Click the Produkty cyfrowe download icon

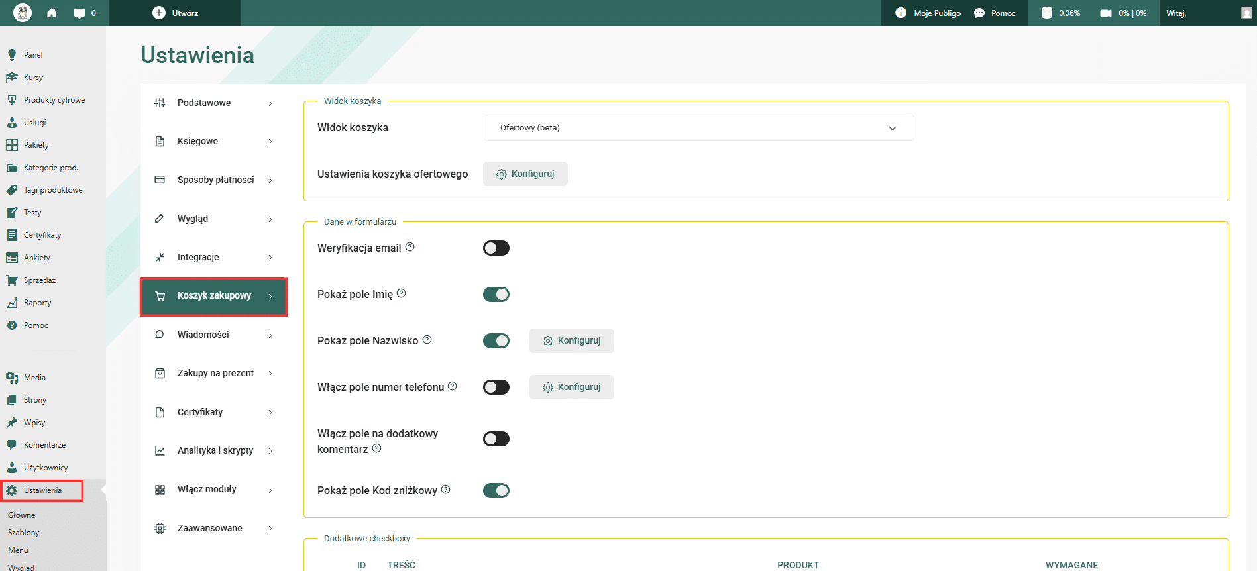pyautogui.click(x=12, y=100)
